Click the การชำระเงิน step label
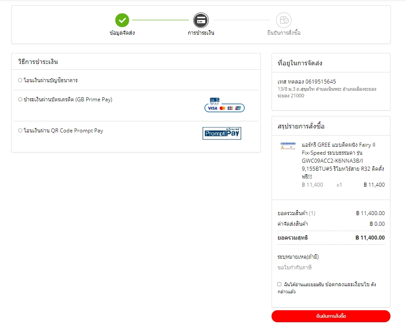This screenshot has width=406, height=324. pyautogui.click(x=201, y=33)
